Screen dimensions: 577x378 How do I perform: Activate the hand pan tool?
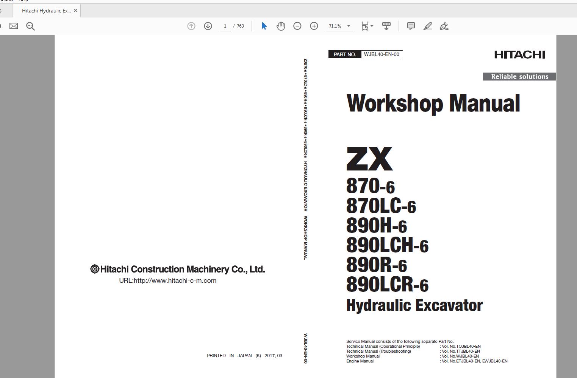click(x=281, y=26)
